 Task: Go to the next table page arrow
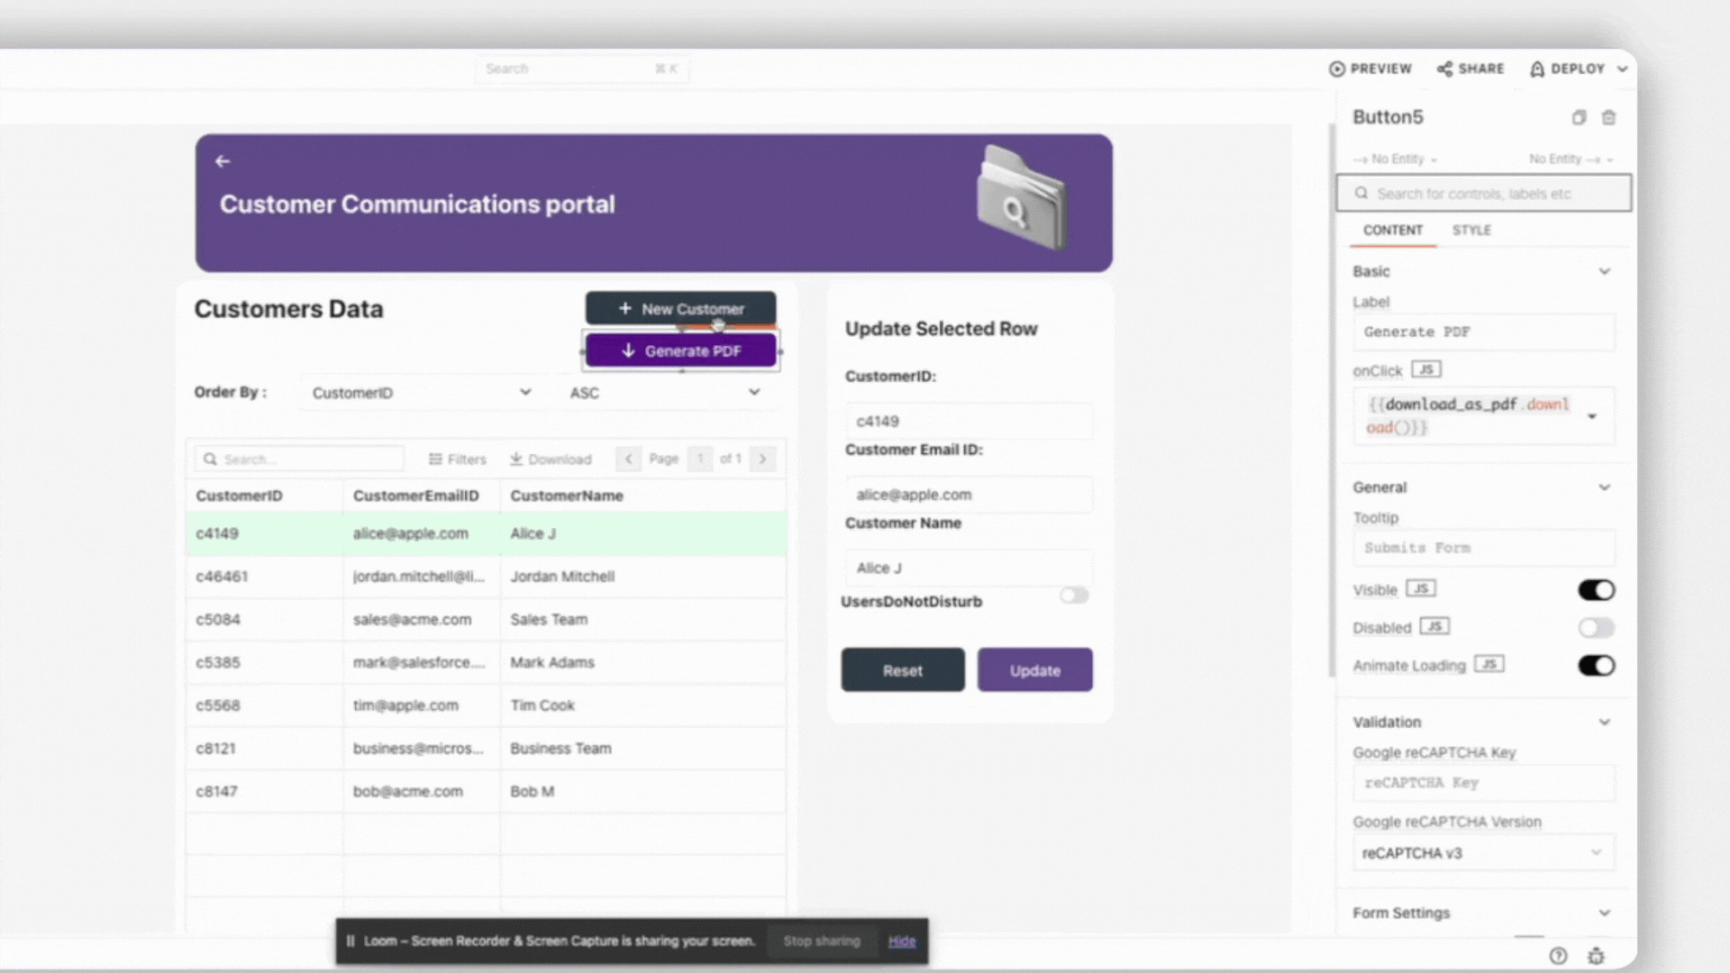[762, 459]
